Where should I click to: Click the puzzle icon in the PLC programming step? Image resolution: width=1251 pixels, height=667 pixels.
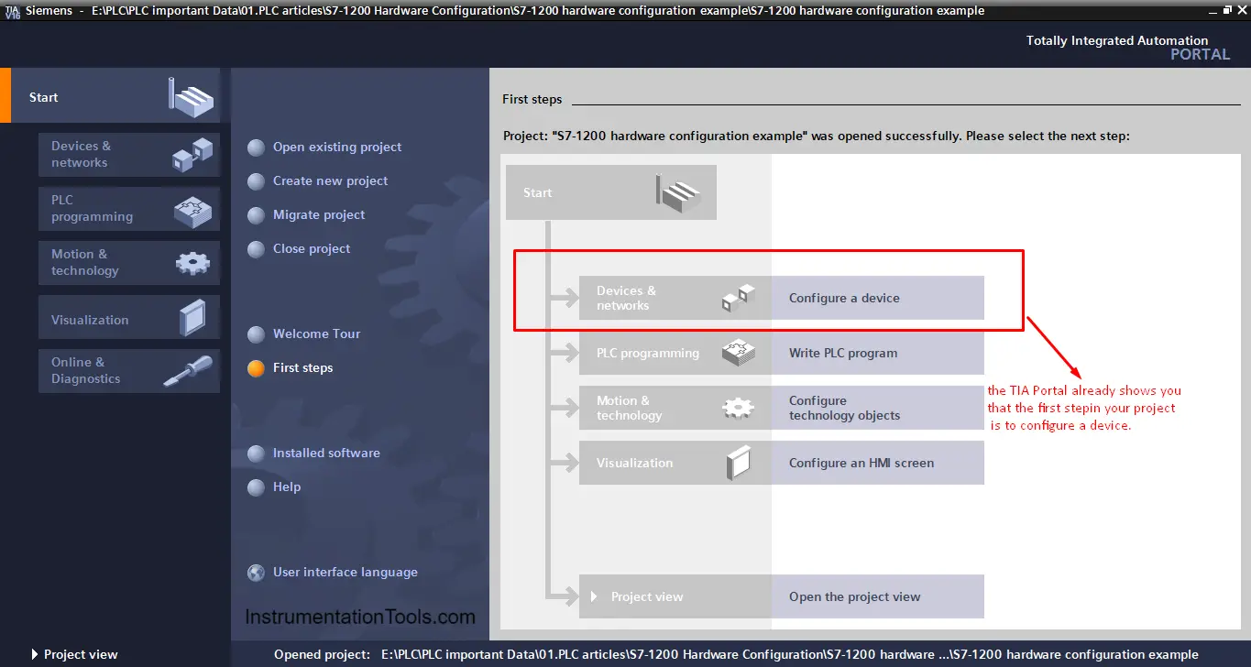pyautogui.click(x=739, y=353)
